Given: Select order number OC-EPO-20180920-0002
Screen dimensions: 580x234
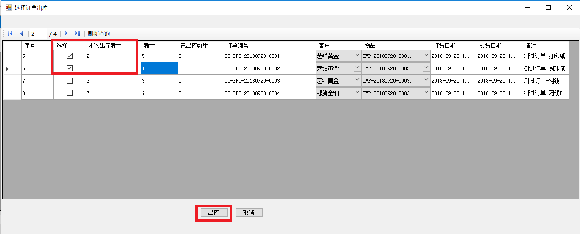Looking at the screenshot, I should click(270, 68).
